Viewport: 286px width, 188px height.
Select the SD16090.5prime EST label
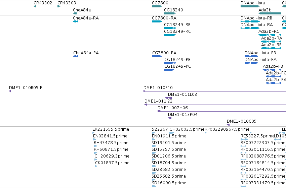click(169, 183)
